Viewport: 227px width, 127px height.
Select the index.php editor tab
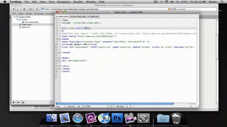click(62, 17)
